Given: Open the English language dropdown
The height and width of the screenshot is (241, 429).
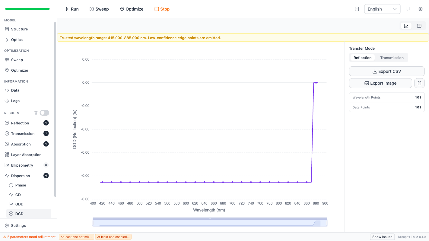Looking at the screenshot, I should [x=382, y=9].
